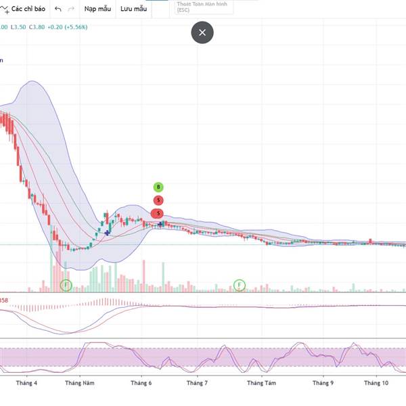Click the F event marker before Tháng Tám
The image size is (406, 406).
240,285
